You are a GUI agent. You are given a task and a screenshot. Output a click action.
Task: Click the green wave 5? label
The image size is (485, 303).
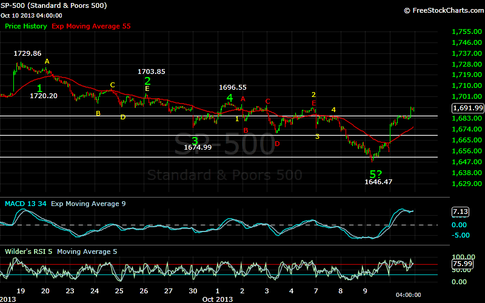tap(376, 174)
